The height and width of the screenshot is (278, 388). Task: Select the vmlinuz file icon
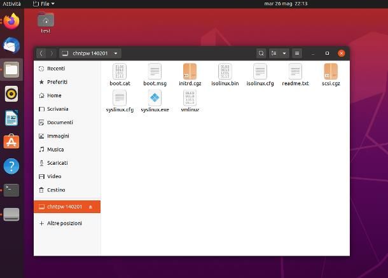[x=190, y=97]
